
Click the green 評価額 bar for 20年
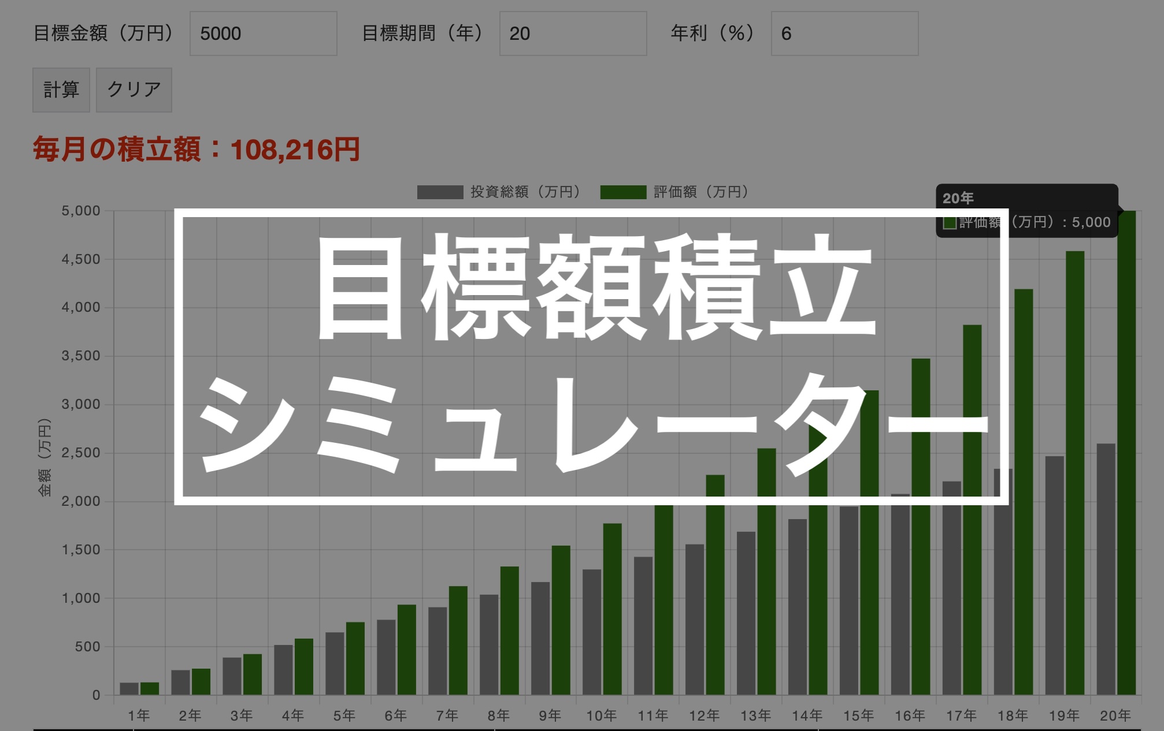tap(1126, 453)
